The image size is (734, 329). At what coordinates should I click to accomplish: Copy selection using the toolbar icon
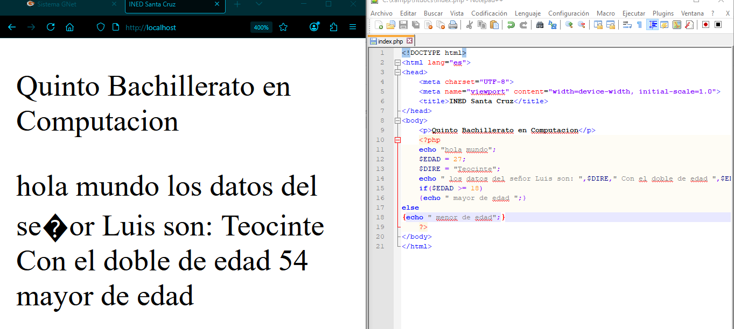481,25
